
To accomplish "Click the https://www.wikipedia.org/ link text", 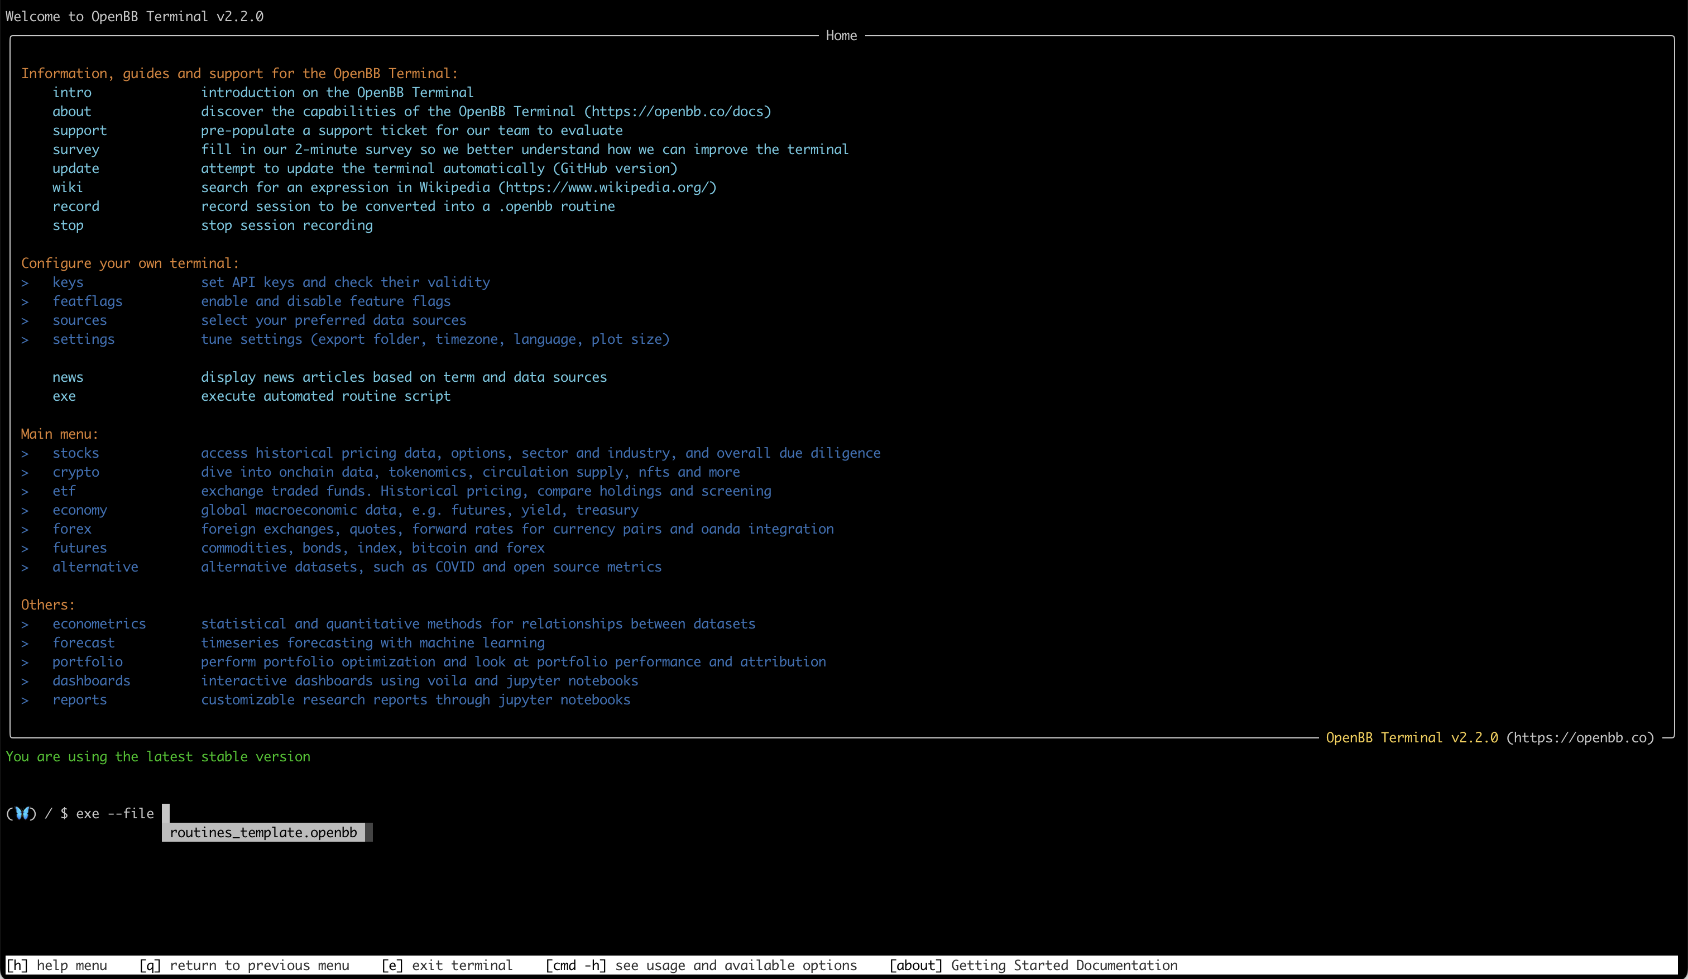I will coord(607,188).
